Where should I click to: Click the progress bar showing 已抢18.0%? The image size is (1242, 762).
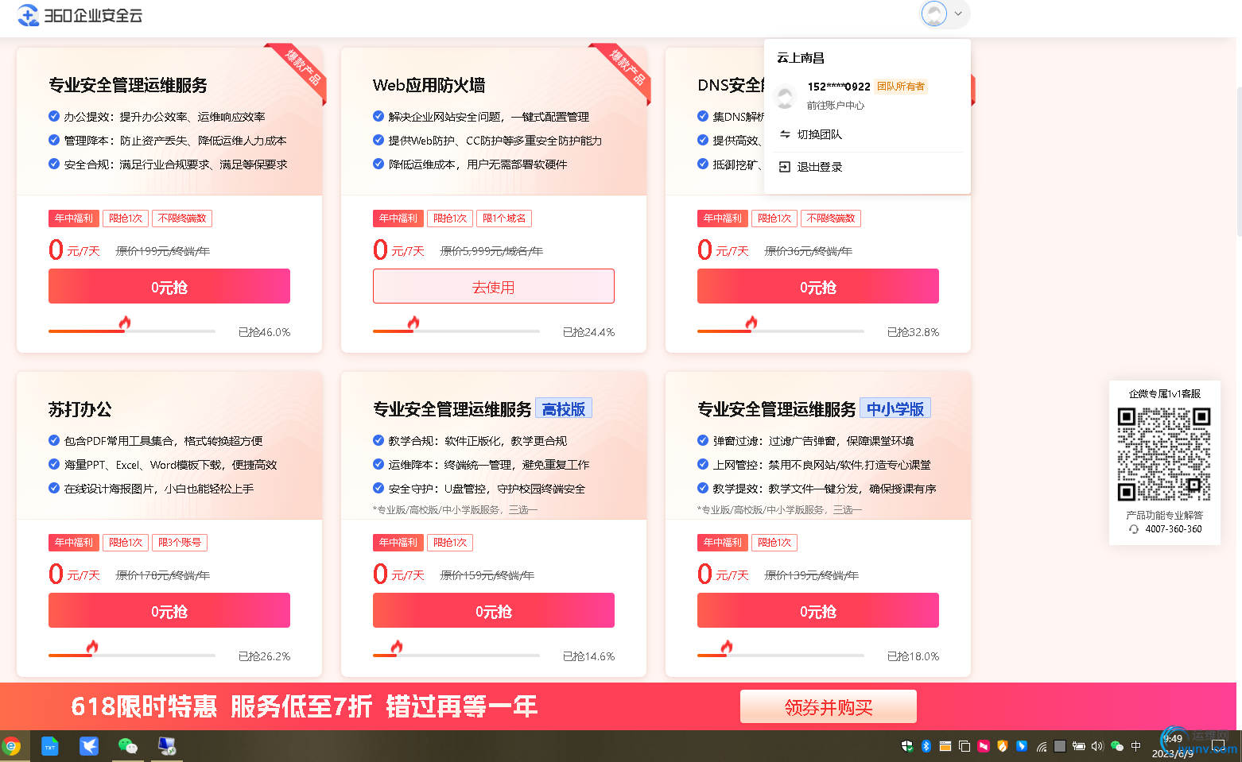point(781,656)
